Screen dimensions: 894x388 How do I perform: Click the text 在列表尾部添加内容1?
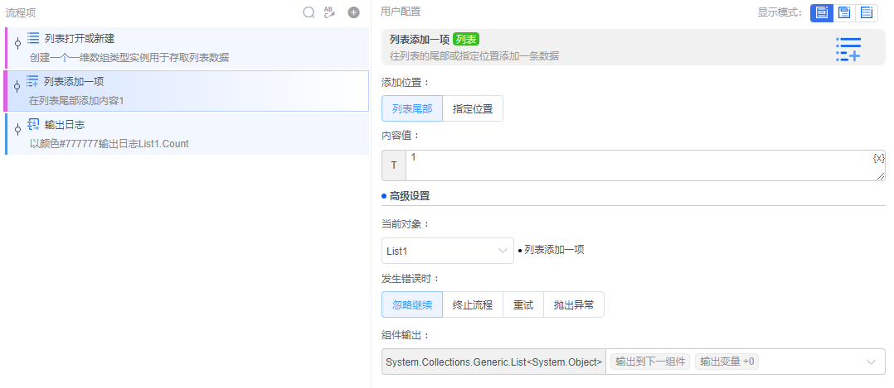(76, 101)
